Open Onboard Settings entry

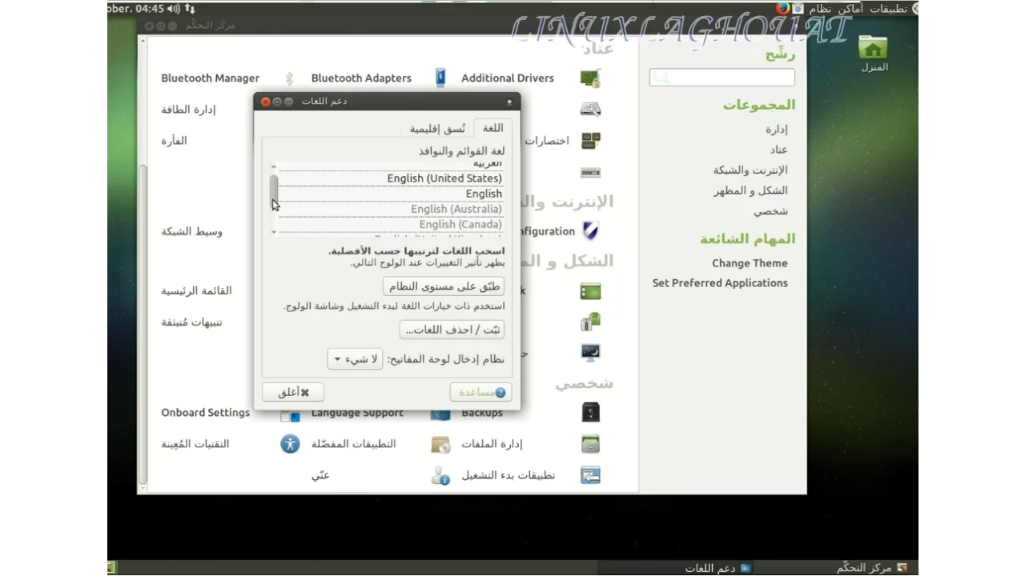pyautogui.click(x=206, y=413)
